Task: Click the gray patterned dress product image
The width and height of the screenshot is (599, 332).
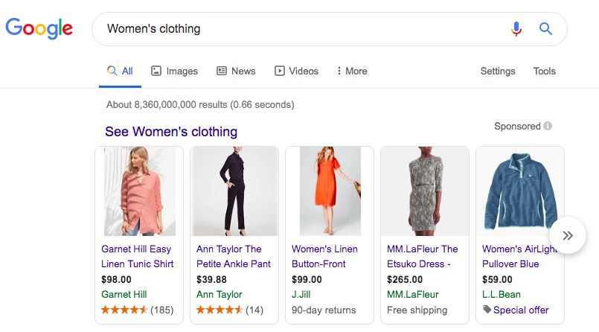Action: [x=425, y=191]
